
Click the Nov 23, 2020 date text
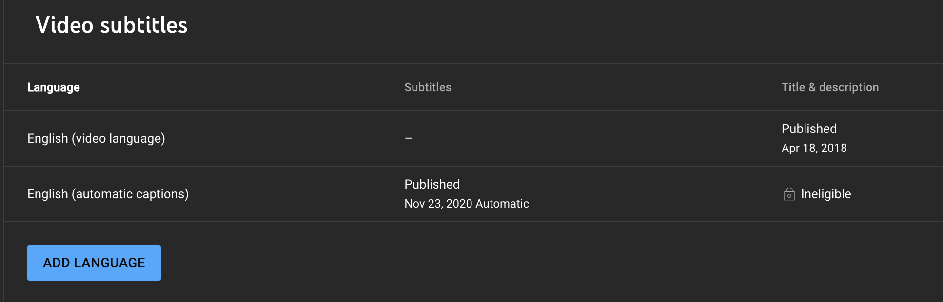coord(438,204)
